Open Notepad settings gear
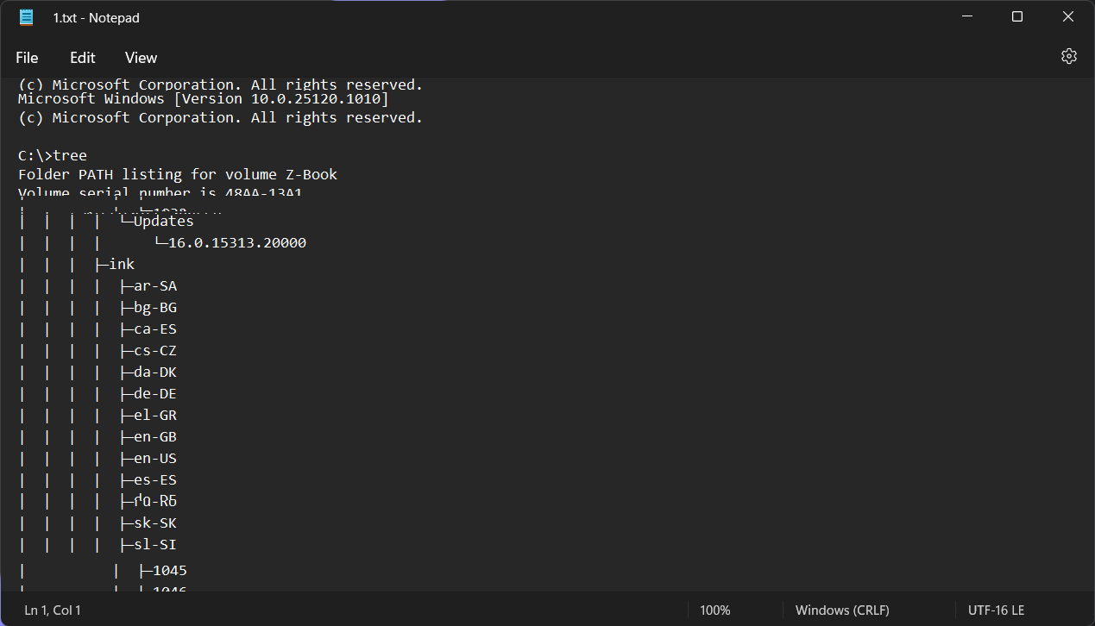The width and height of the screenshot is (1095, 626). (x=1069, y=56)
